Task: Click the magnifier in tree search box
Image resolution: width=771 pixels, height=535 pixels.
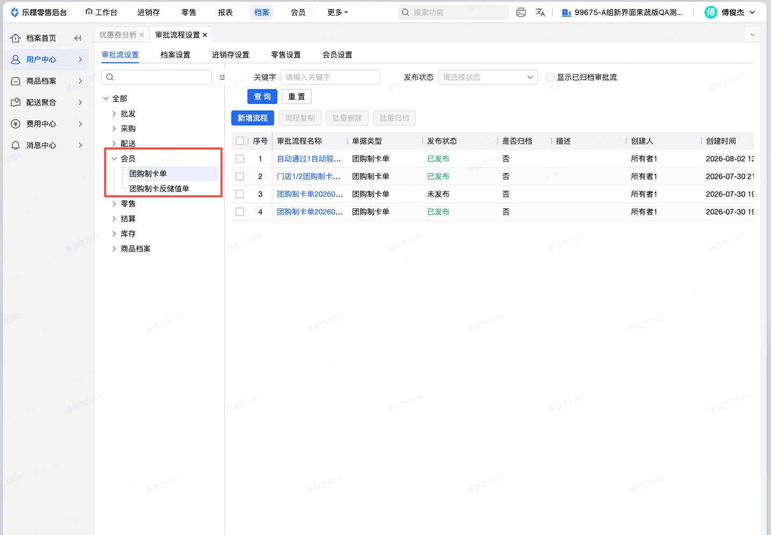Action: tap(110, 77)
